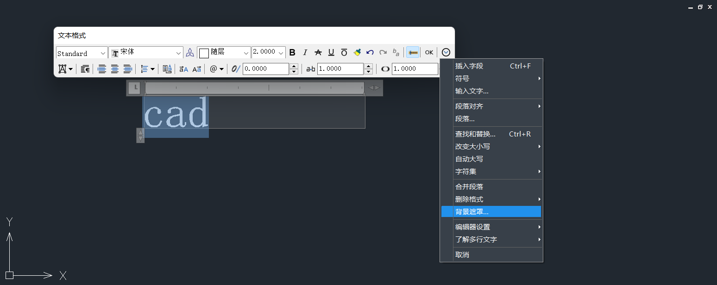Increase tracking value with up spinner

click(x=368, y=66)
